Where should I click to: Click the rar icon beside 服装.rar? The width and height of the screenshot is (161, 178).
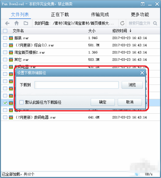[11, 38]
